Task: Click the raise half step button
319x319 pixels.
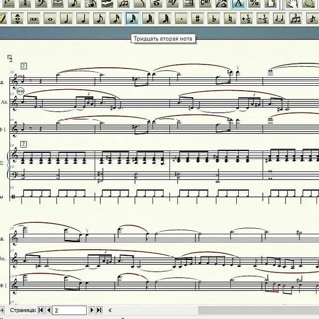Action: pos(246,19)
